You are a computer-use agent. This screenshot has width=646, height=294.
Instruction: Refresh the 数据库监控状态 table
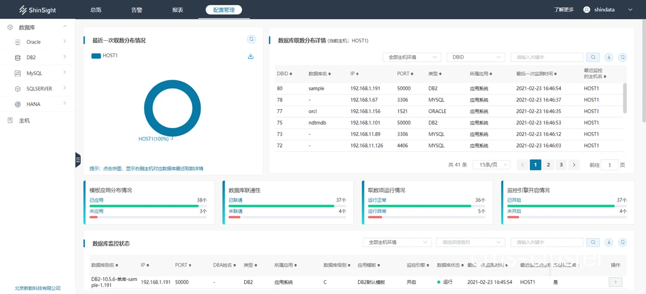coord(623,243)
